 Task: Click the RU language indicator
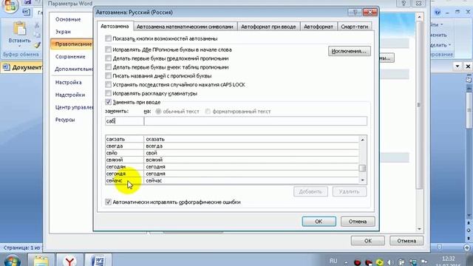[333, 261]
